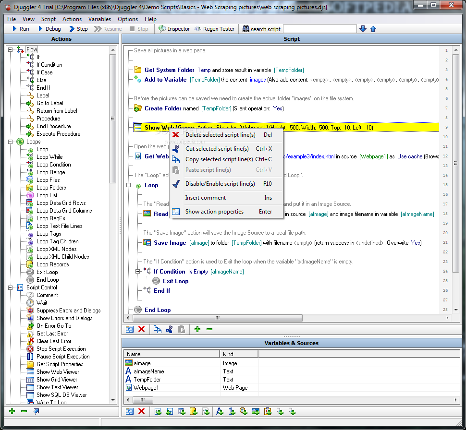This screenshot has width=466, height=430.
Task: Select the Loop XML Nodes action
Action: point(57,249)
